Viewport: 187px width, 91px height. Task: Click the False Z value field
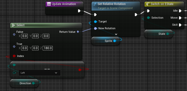[x=46, y=36]
